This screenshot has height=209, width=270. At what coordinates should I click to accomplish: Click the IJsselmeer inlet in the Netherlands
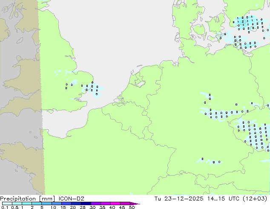tap(138, 81)
